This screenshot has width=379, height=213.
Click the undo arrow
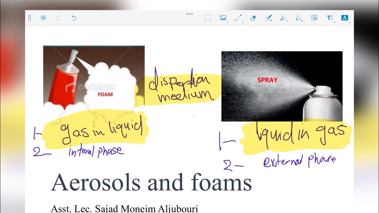74,18
